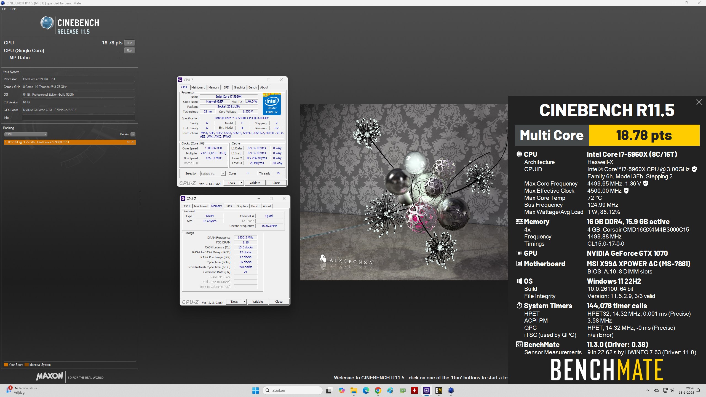Open Mainboard tab in CPU-Z memory window

[x=201, y=206]
